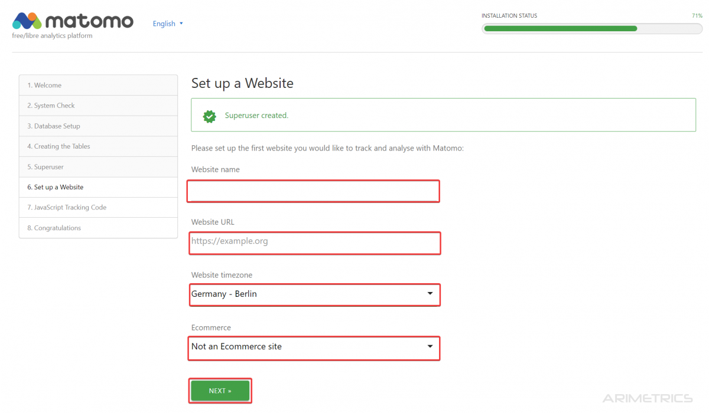Expand the Ecommerce dropdown

pyautogui.click(x=314, y=347)
